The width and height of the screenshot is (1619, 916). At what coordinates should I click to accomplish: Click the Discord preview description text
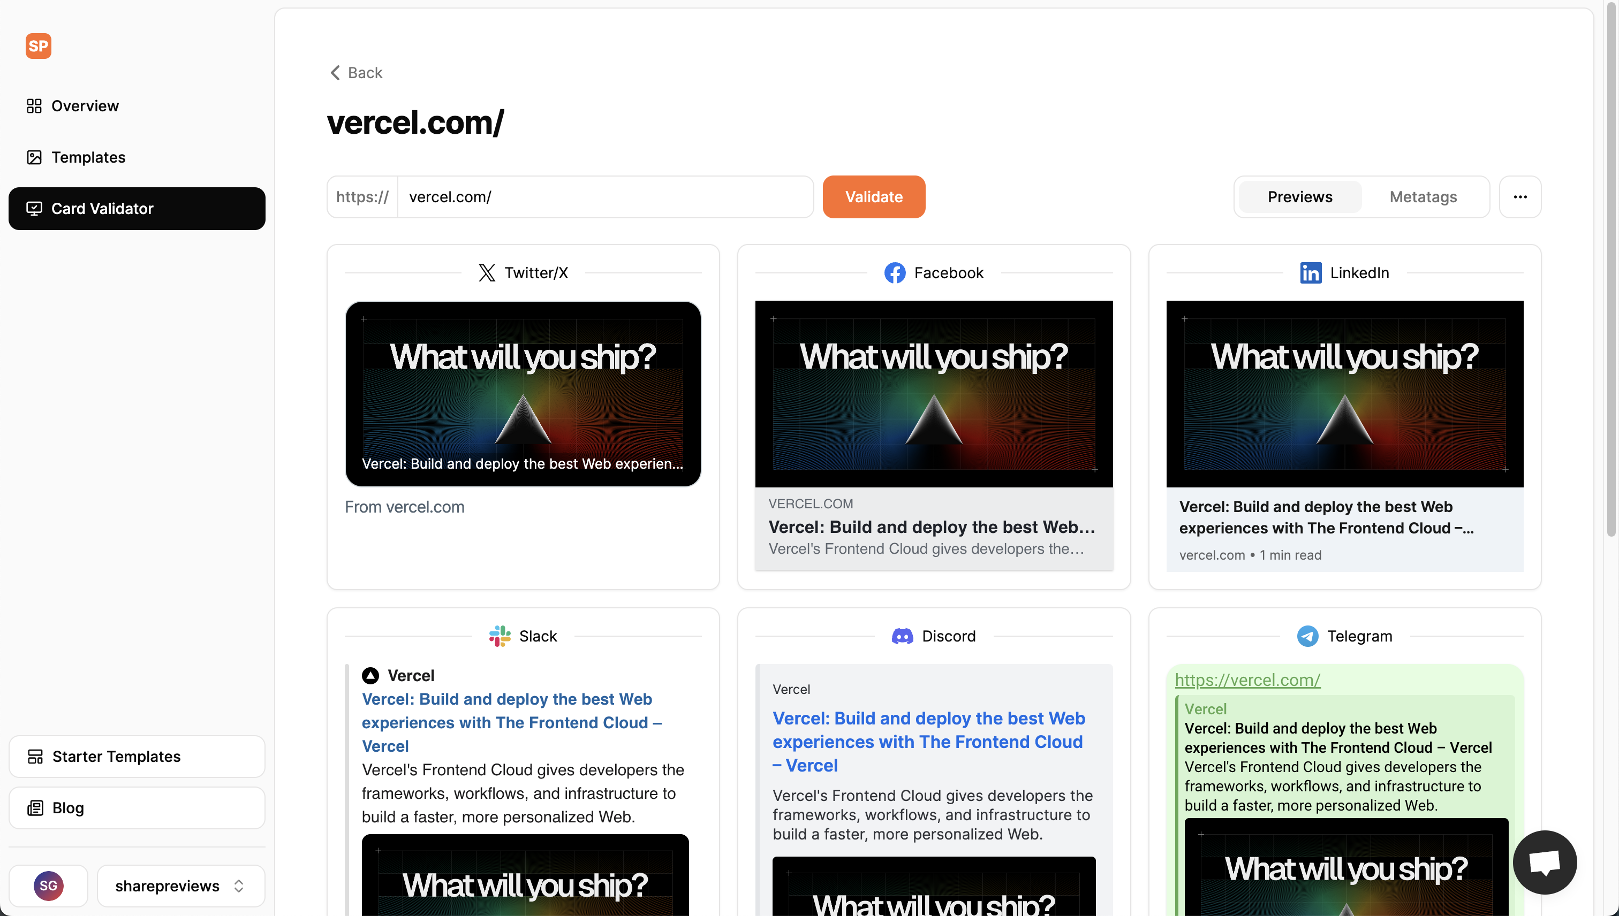pyautogui.click(x=932, y=815)
